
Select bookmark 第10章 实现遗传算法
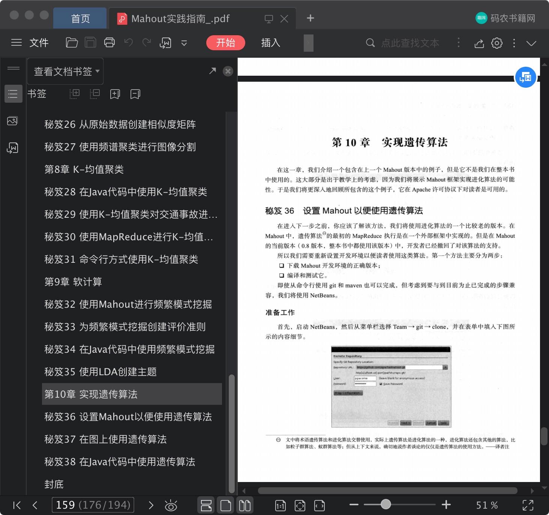tap(132, 394)
